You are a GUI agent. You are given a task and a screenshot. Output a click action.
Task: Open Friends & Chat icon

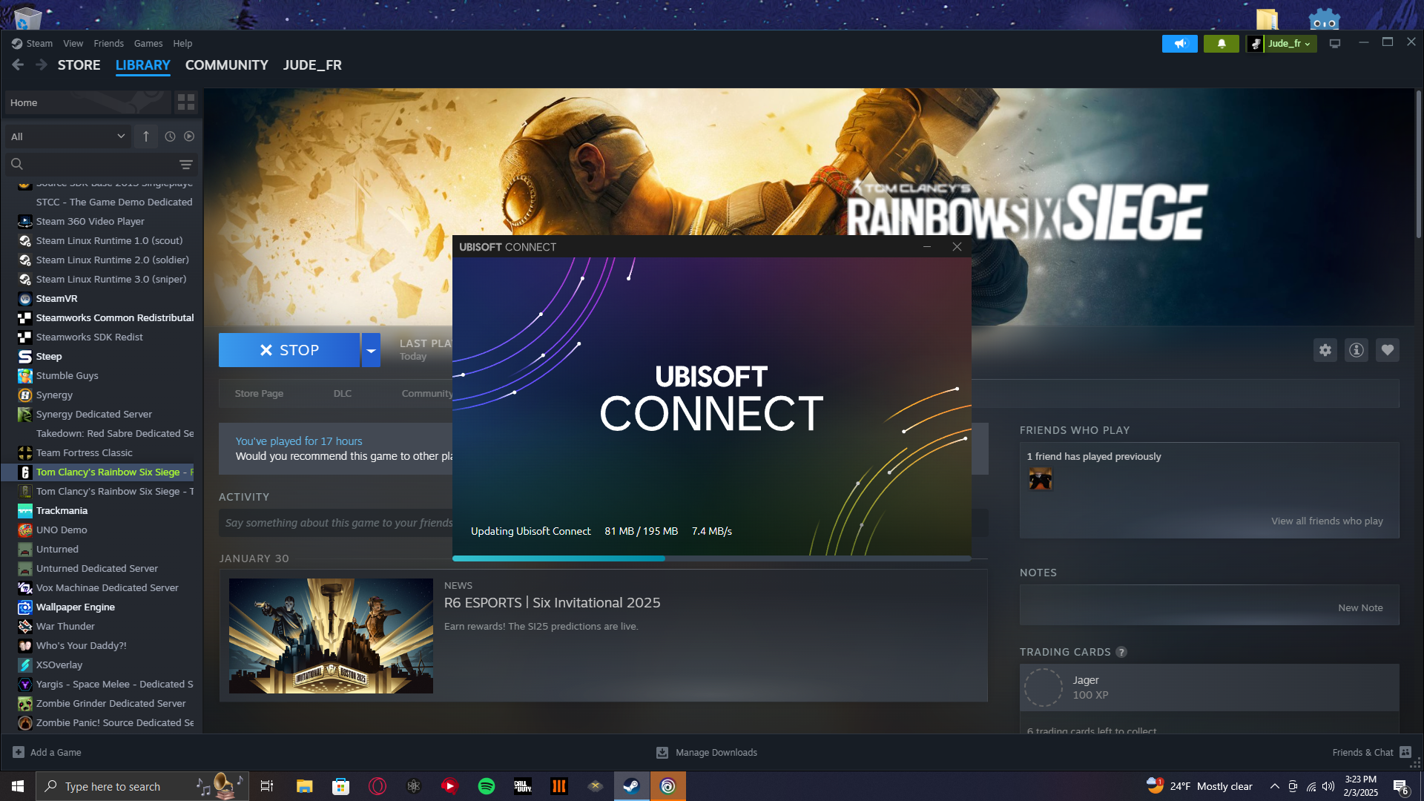tap(1405, 752)
